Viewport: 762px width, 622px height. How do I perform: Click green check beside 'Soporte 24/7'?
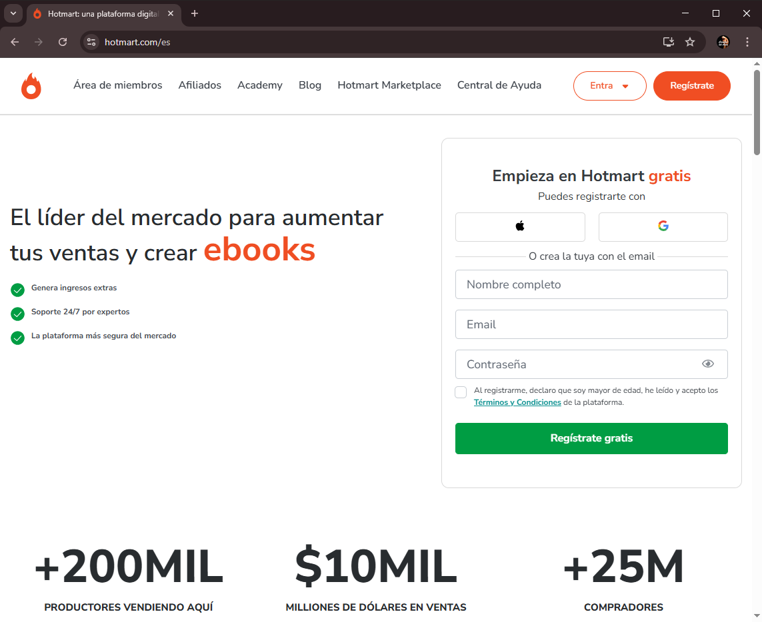[x=17, y=314]
